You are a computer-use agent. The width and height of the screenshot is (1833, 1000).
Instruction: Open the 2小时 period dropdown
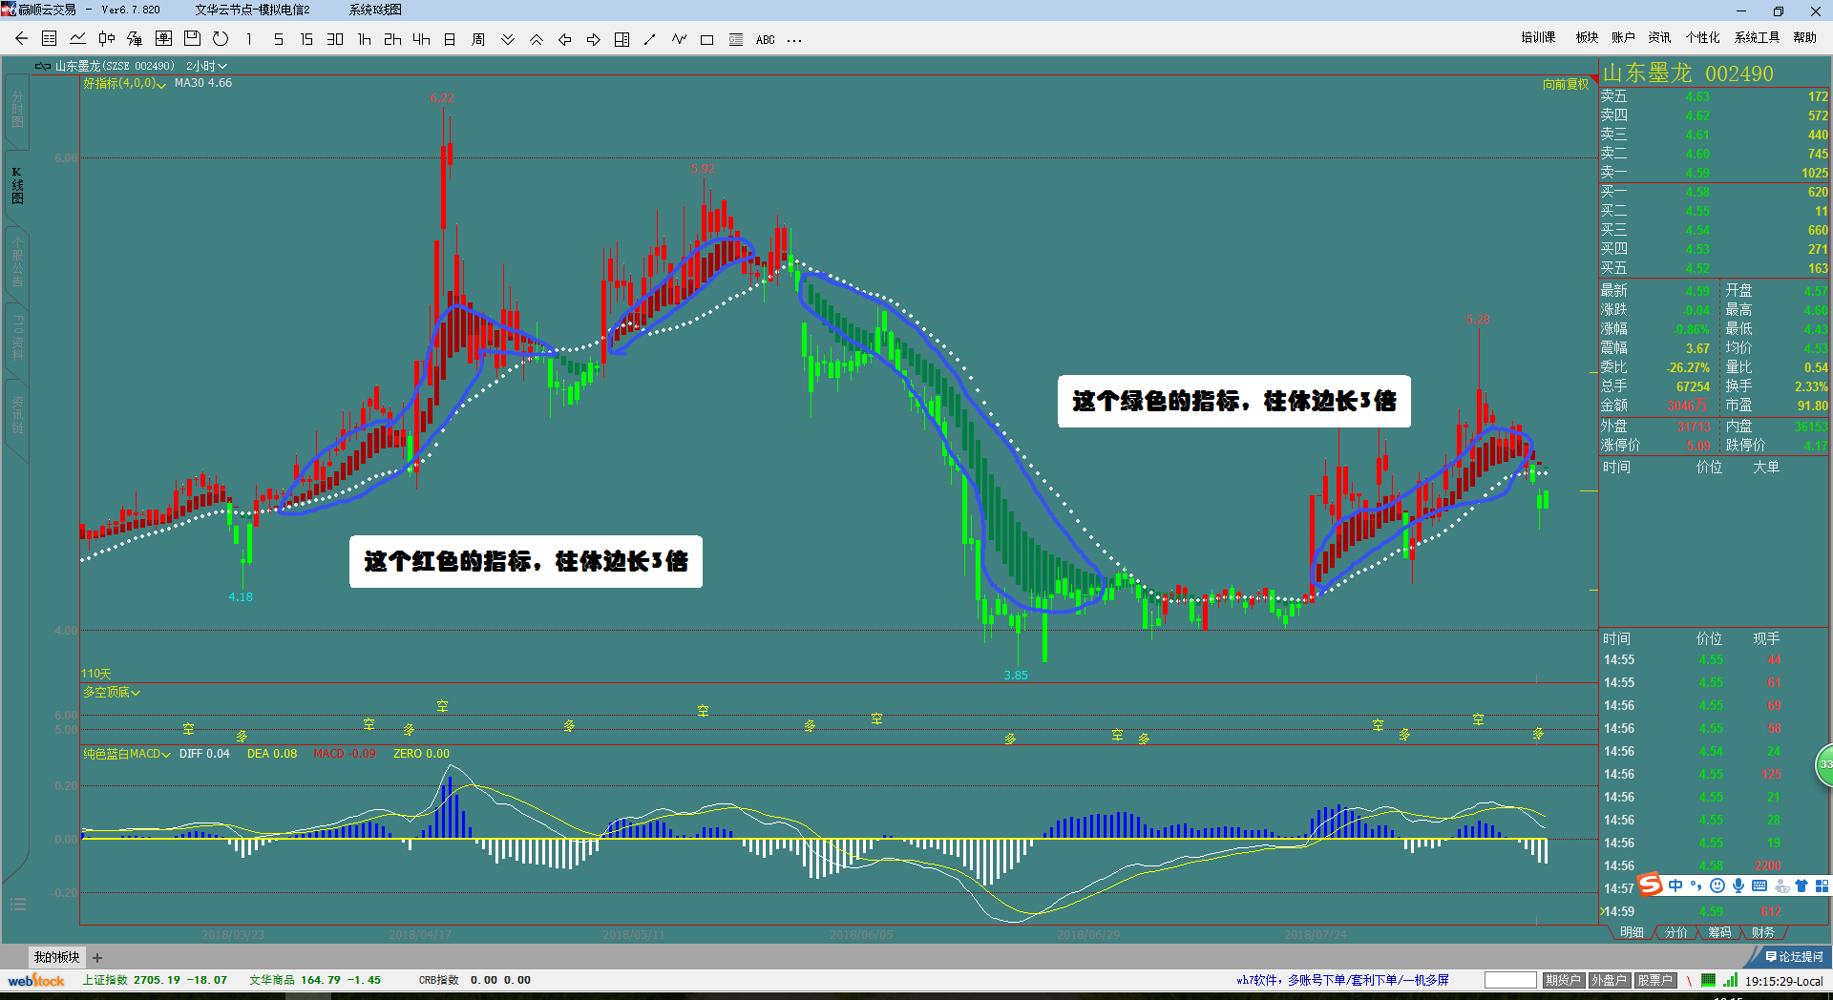click(x=206, y=66)
